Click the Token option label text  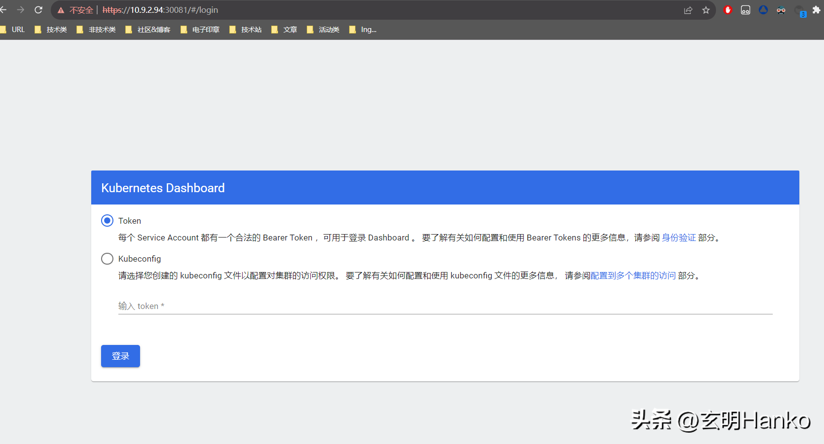point(130,221)
